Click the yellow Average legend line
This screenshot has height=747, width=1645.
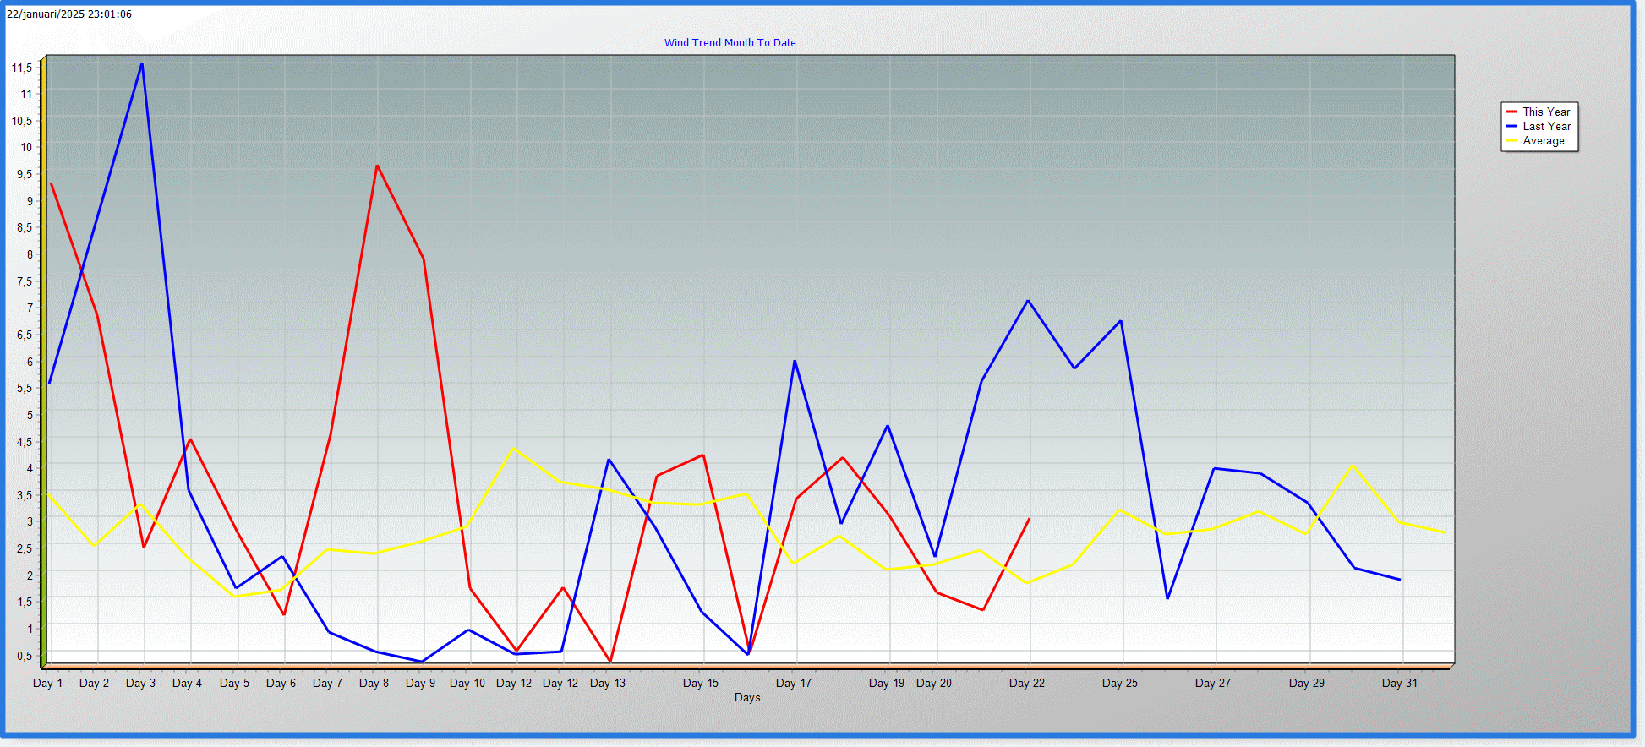pyautogui.click(x=1511, y=141)
